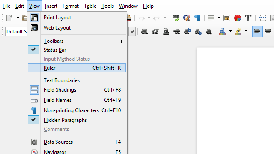Open the table insert dropdown arrow
274x154 pixels.
tap(219, 18)
